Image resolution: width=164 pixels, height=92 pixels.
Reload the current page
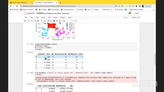[17, 6]
